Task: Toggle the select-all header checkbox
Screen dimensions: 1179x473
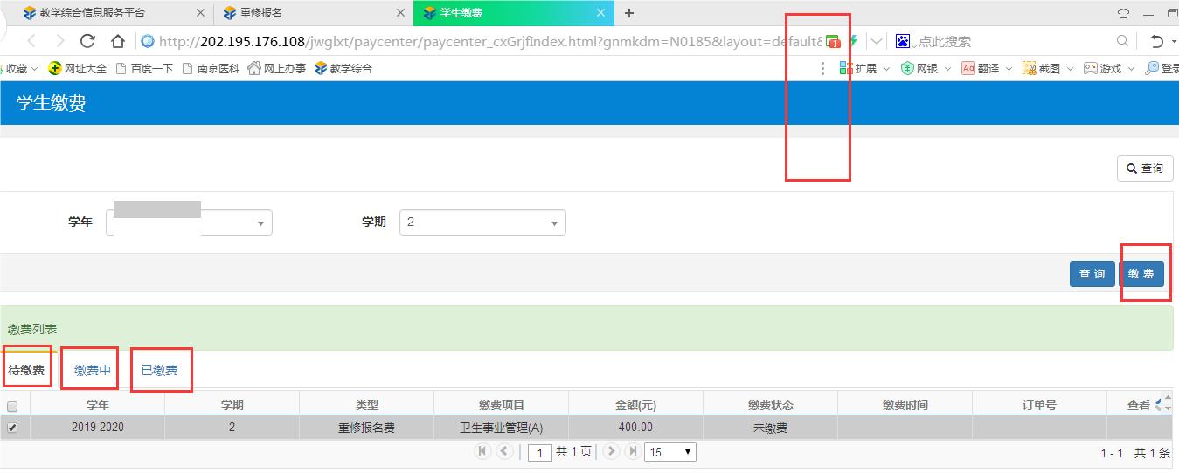Action: 12,406
